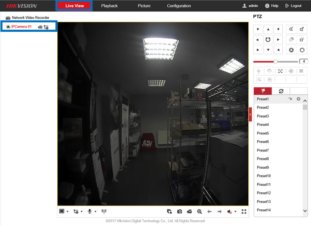Call Preset1 using the arrow icon
The height and width of the screenshot is (226, 311).
pyautogui.click(x=290, y=99)
